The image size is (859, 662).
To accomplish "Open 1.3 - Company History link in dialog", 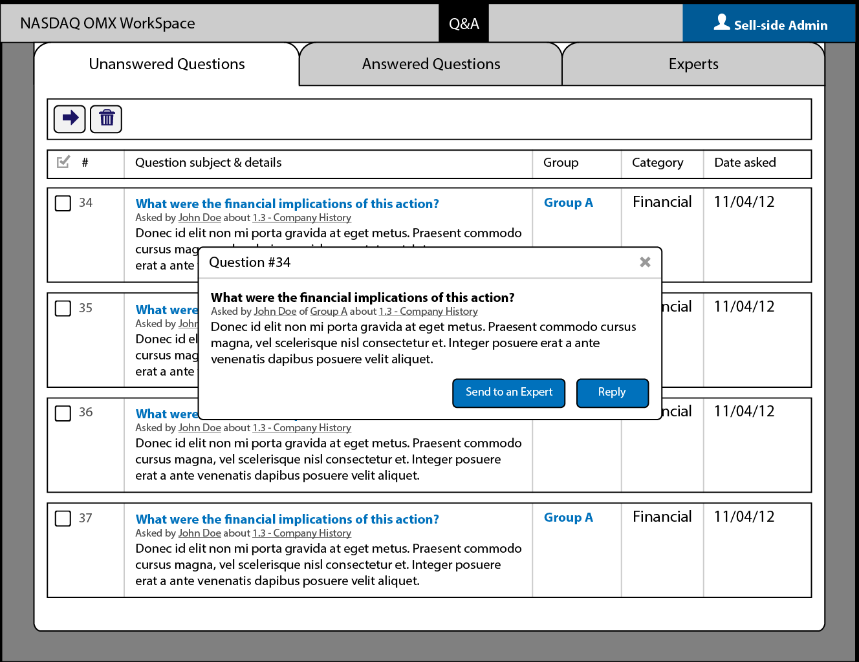I will click(428, 311).
